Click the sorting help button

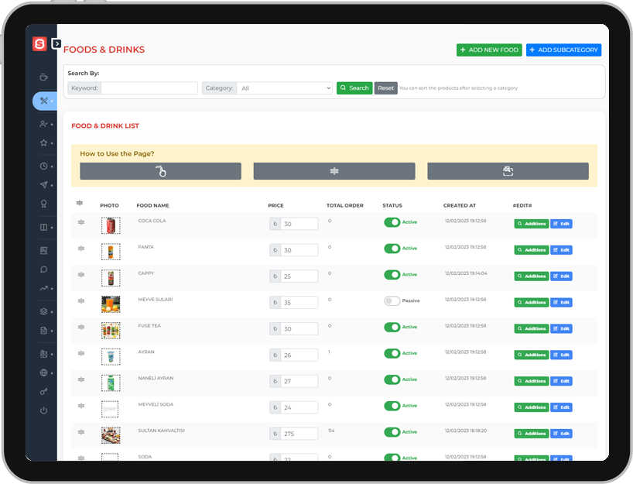(x=334, y=171)
